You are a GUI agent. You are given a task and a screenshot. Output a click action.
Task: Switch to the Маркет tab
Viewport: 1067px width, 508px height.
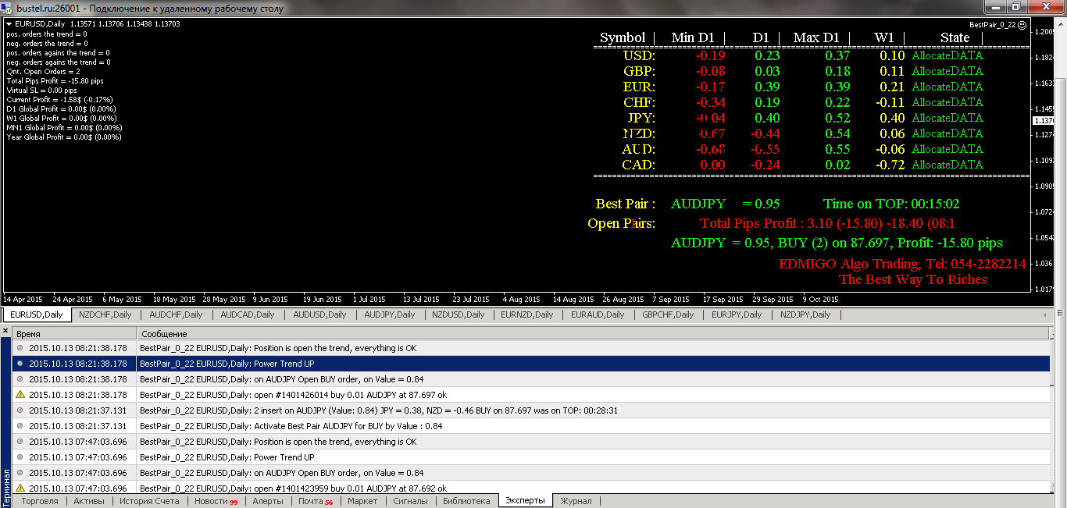coord(362,501)
